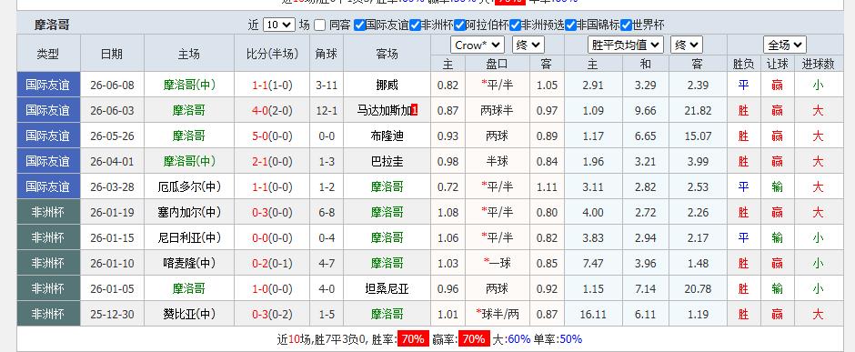
Task: Click the 日期 column header
Action: click(112, 54)
